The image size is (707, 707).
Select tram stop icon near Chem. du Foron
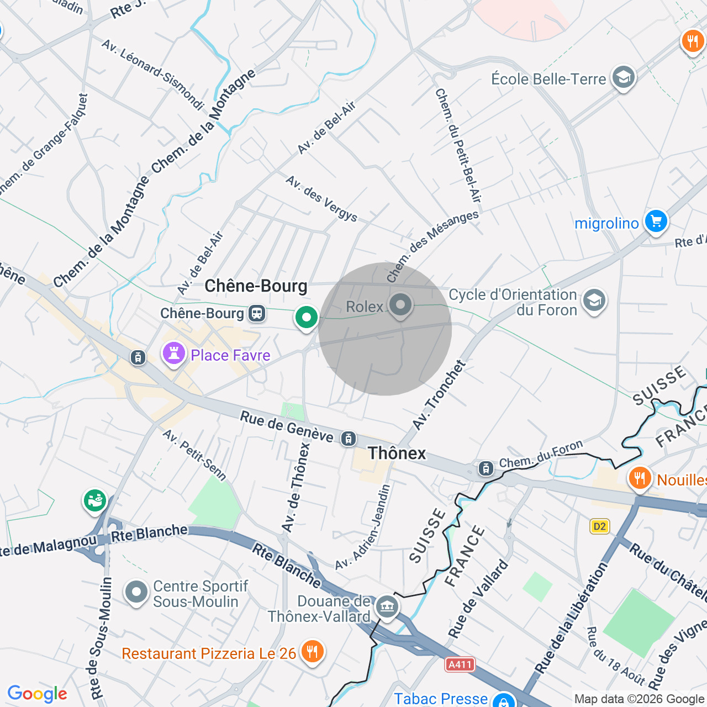(486, 468)
